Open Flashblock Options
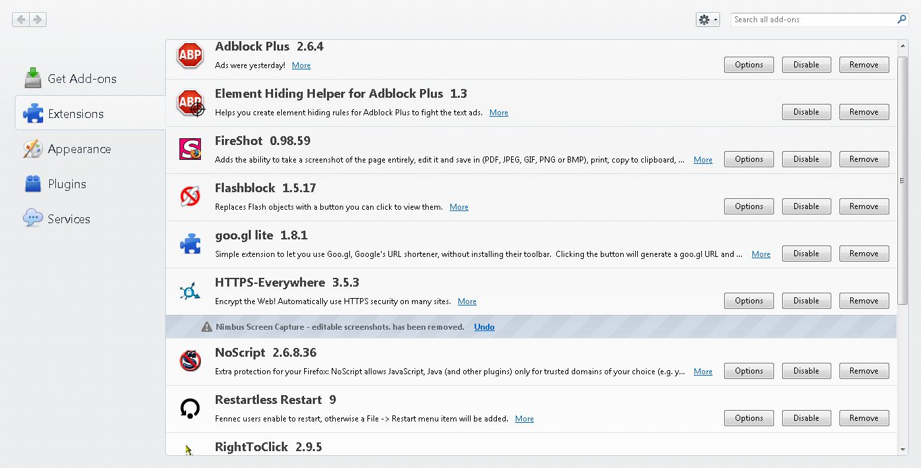This screenshot has width=921, height=468. pos(749,206)
